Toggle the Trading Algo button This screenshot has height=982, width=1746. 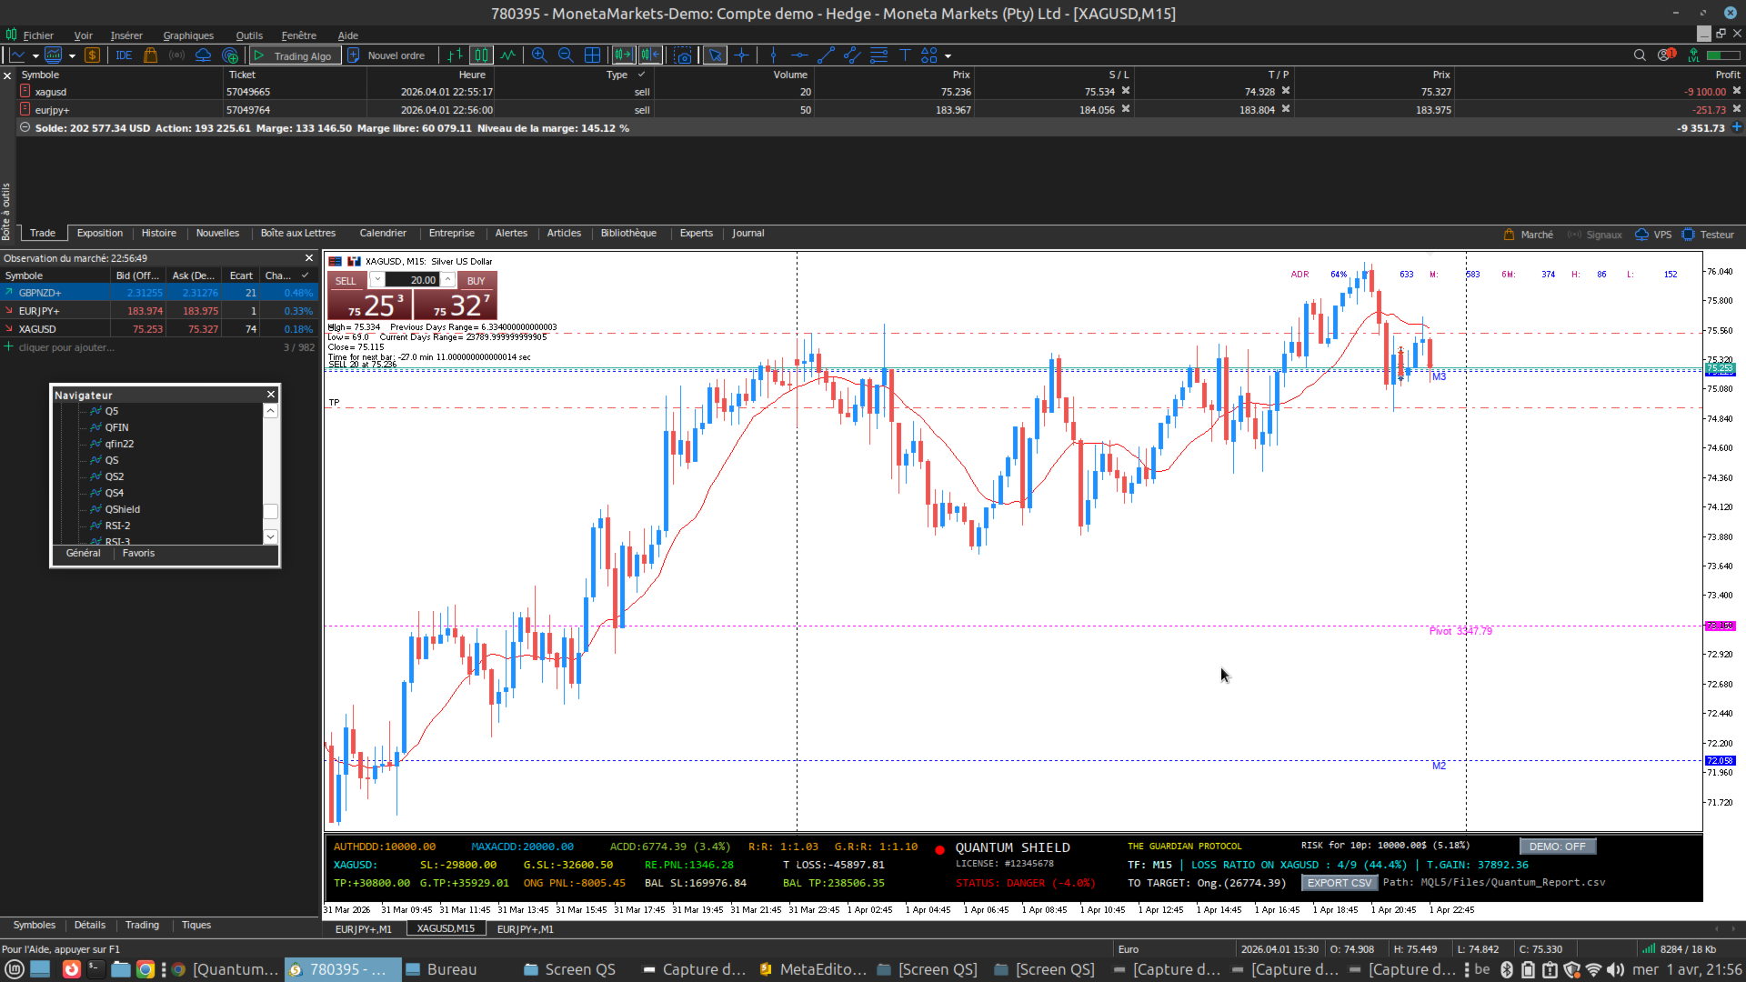coord(296,55)
